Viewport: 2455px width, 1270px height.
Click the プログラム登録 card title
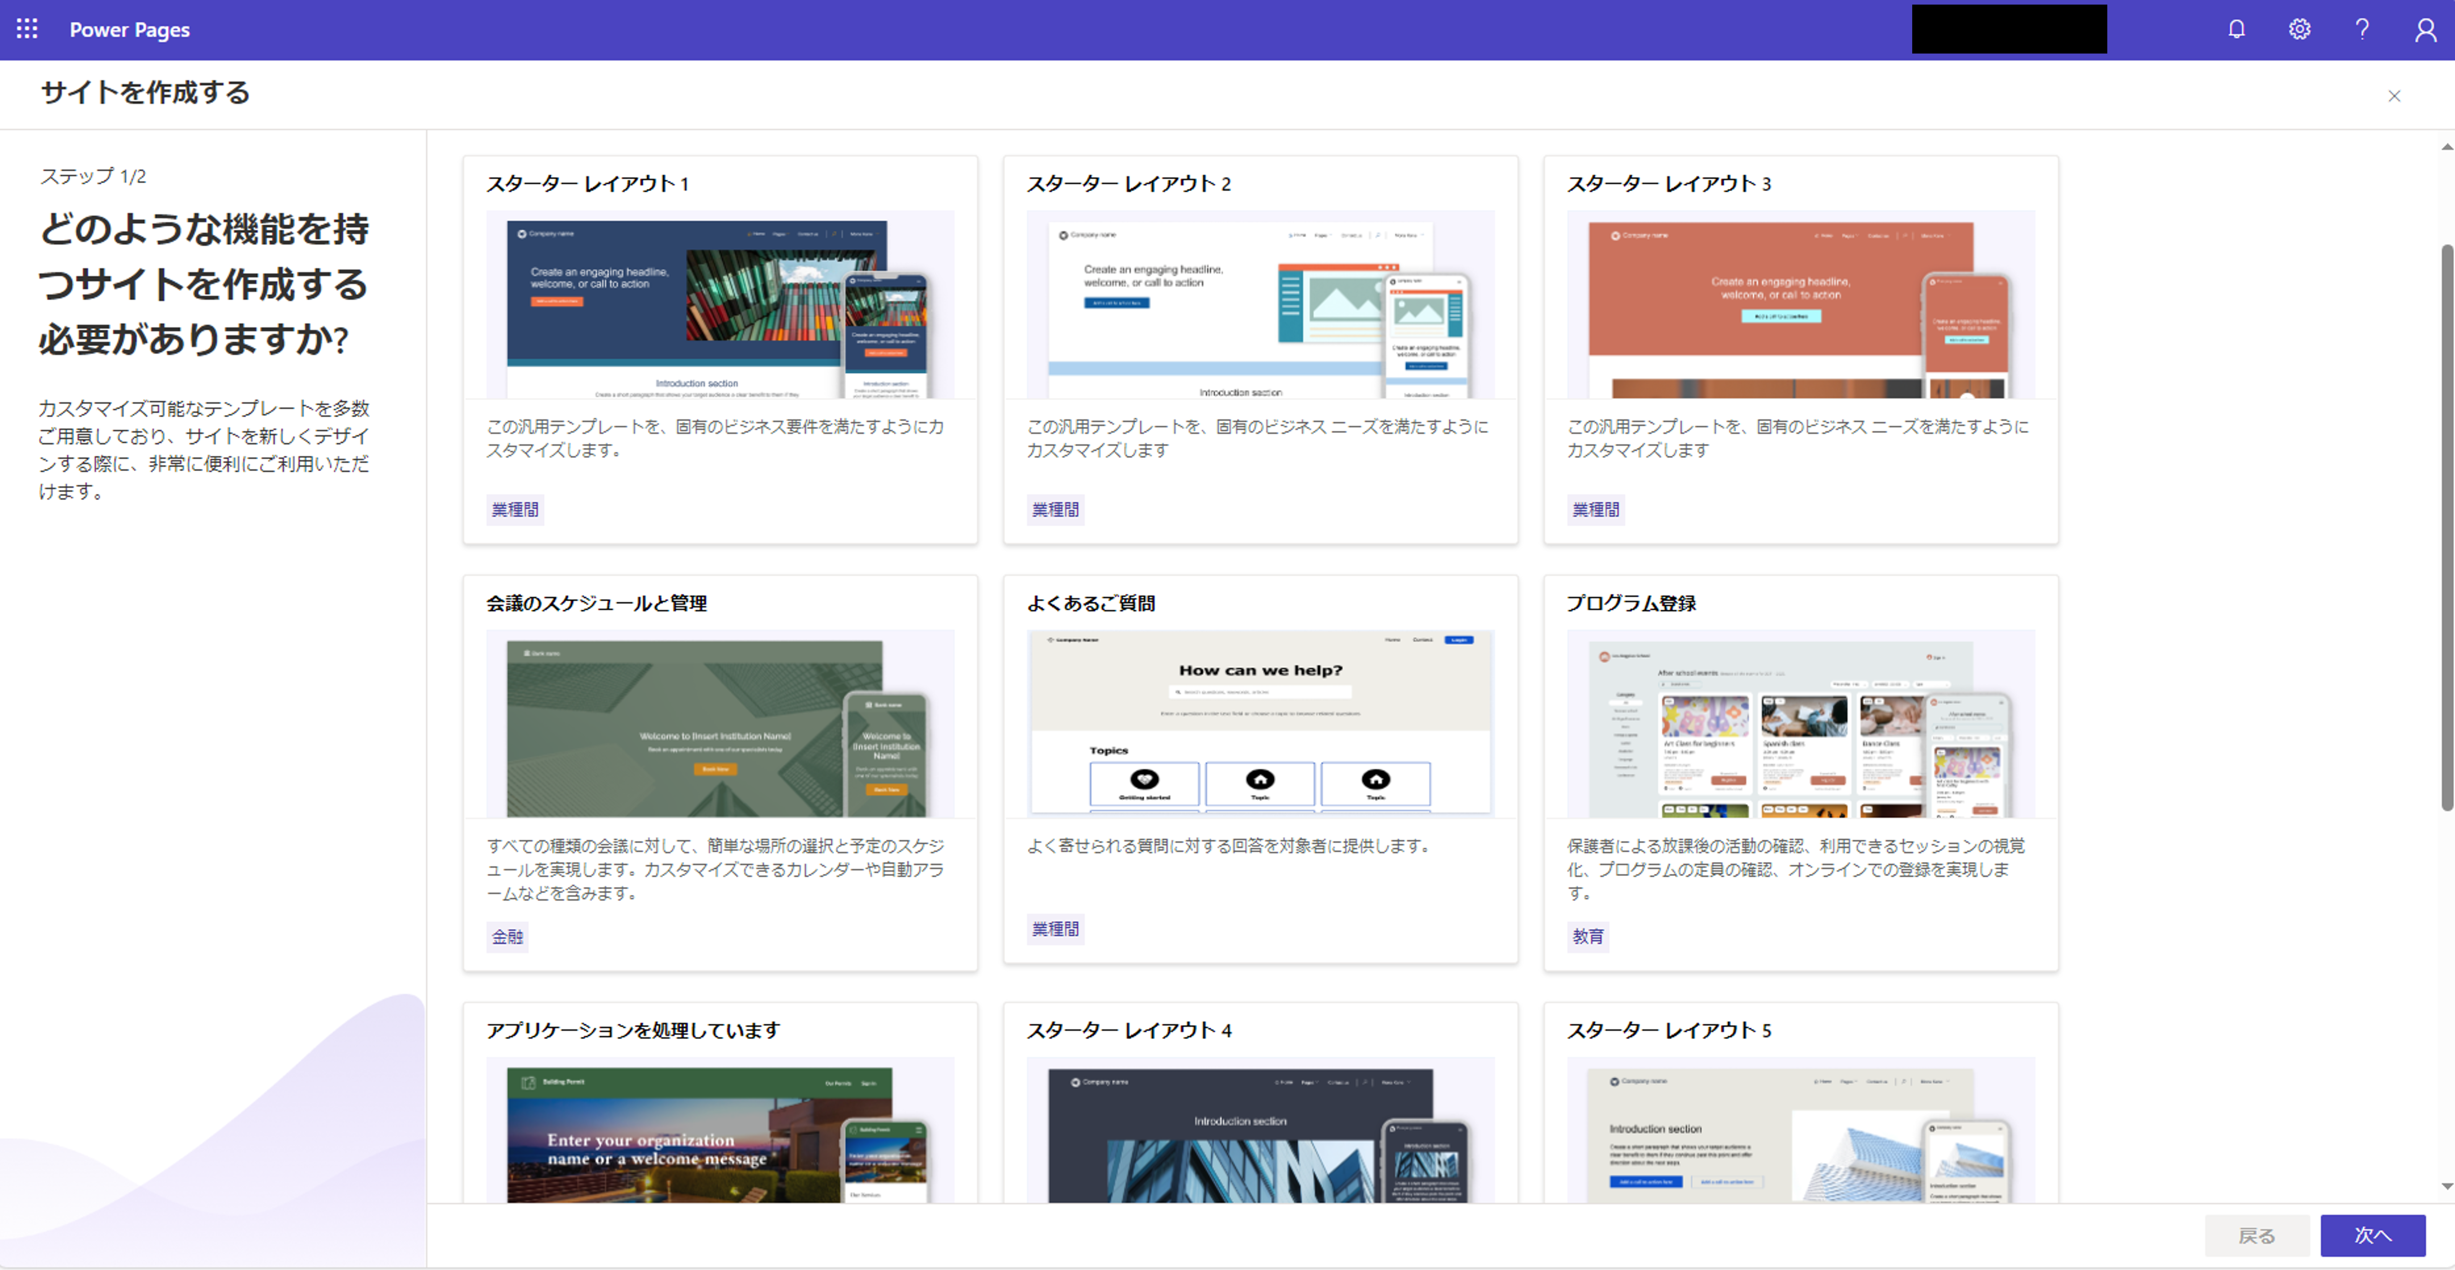[x=1631, y=602]
